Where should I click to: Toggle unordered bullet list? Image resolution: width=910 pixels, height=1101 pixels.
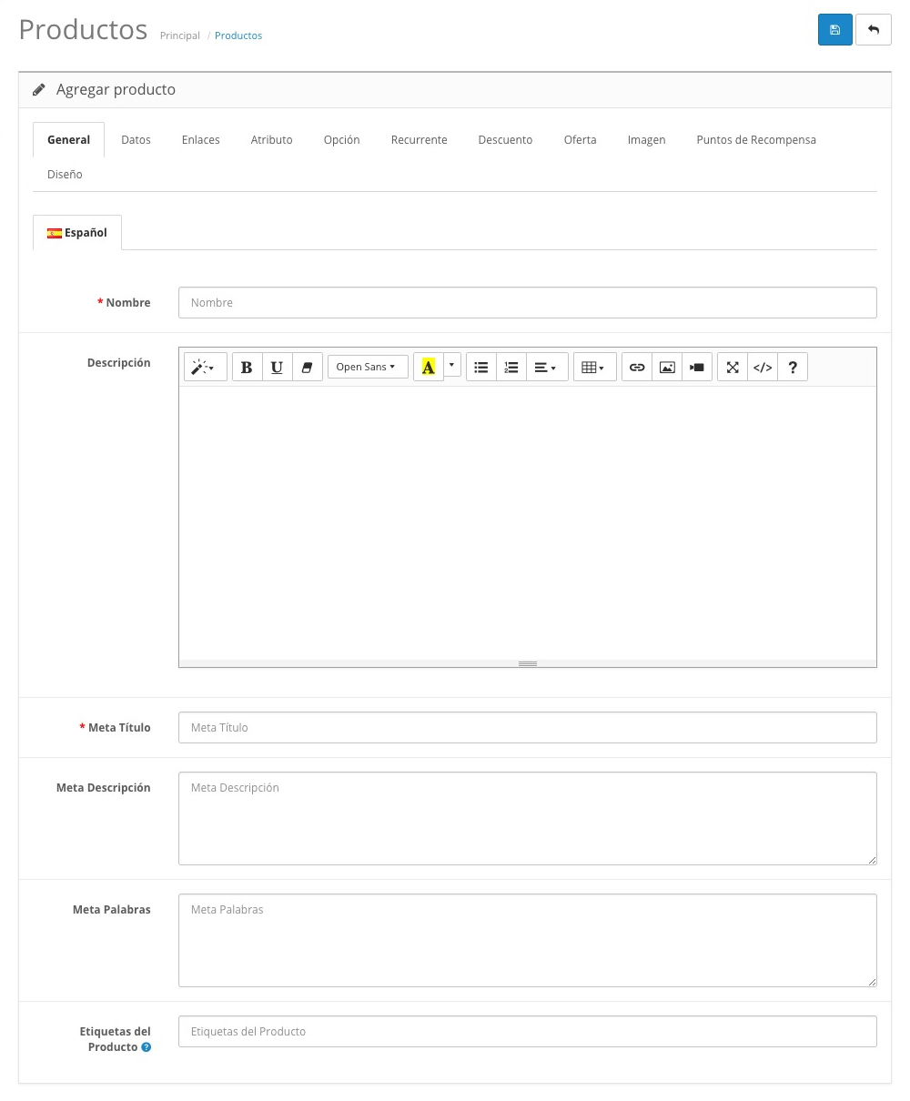click(x=481, y=368)
